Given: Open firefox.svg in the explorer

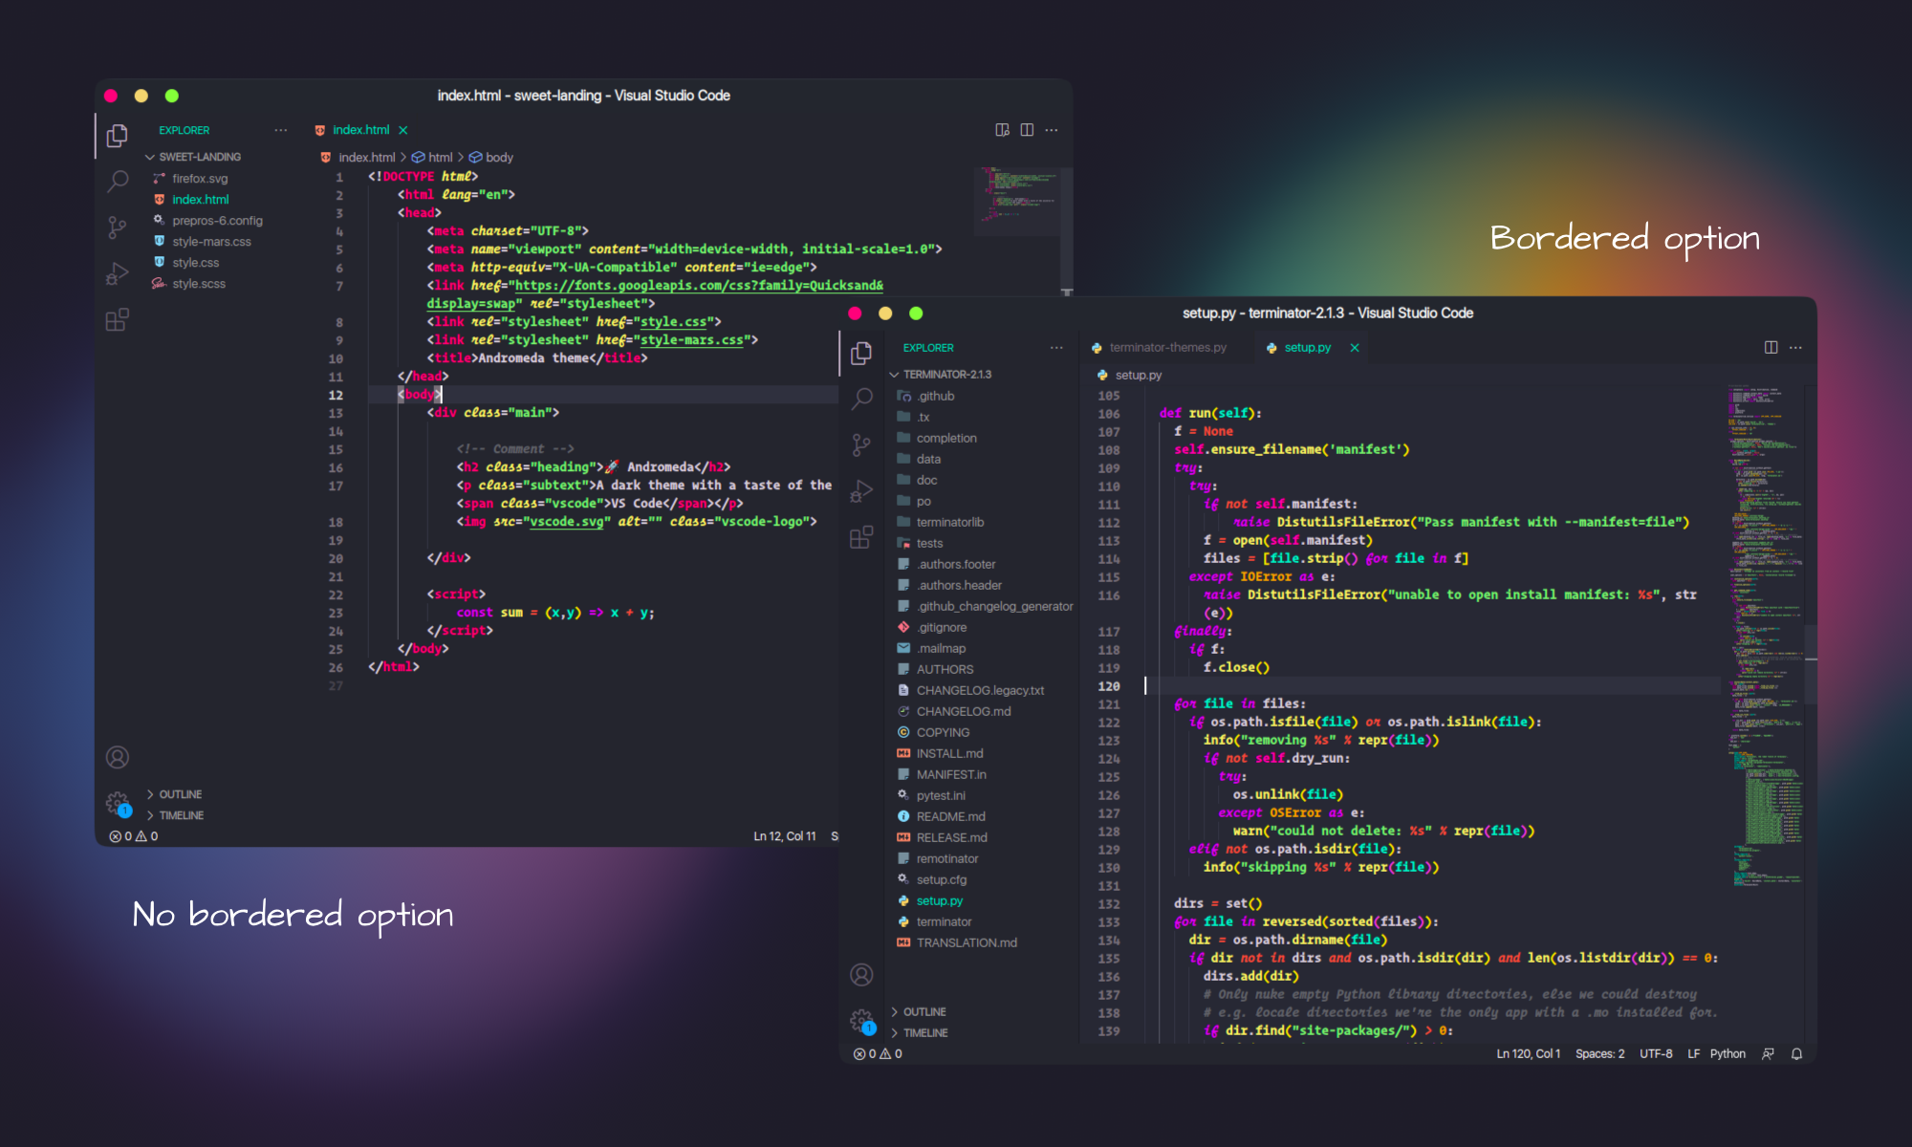Looking at the screenshot, I should click(x=200, y=179).
